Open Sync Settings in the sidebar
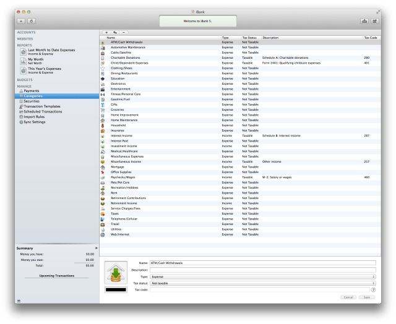396x324 pixels. [x=34, y=122]
